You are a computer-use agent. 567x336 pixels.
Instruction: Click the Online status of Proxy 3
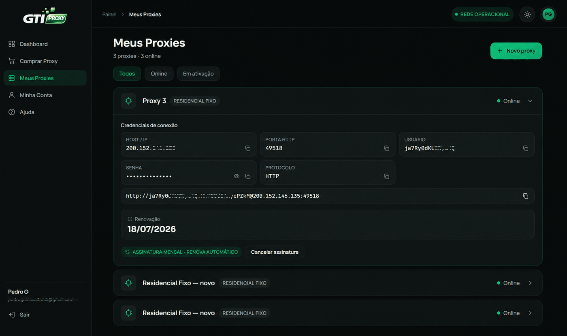(x=508, y=101)
